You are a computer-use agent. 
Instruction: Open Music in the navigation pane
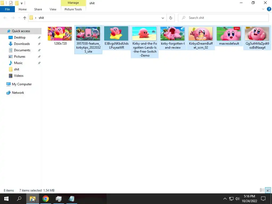[18, 63]
